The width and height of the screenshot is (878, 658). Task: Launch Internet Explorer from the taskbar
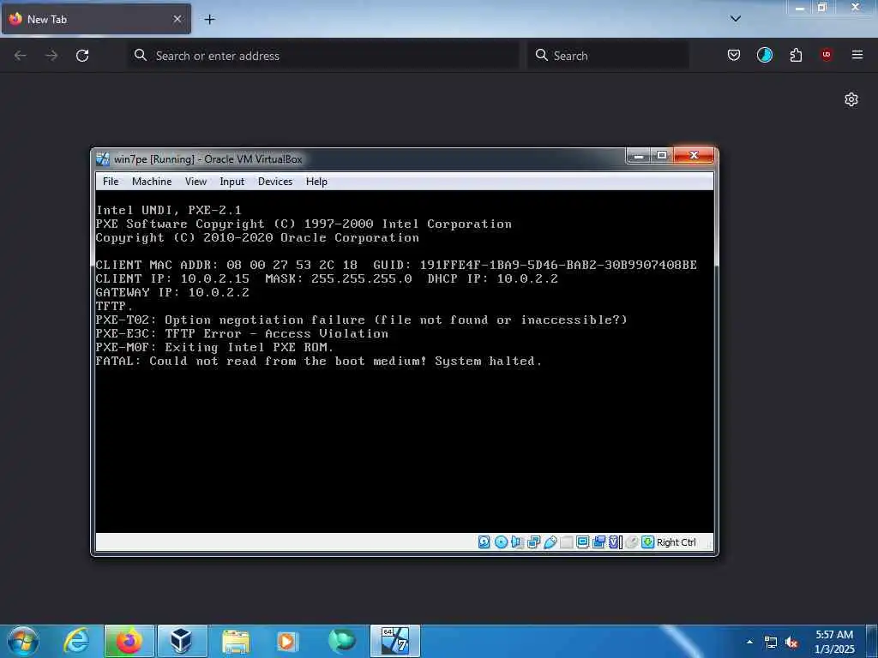76,641
